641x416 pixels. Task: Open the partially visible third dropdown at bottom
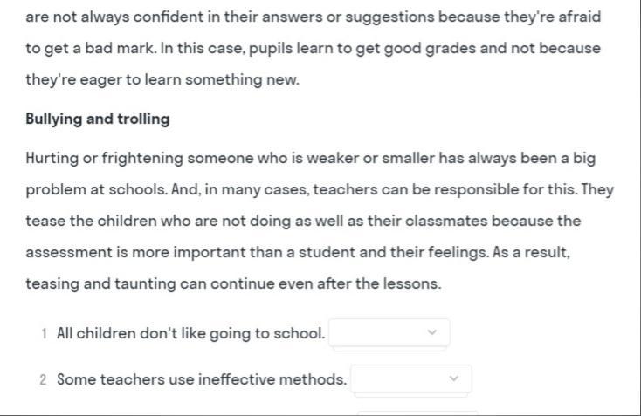click(417, 413)
